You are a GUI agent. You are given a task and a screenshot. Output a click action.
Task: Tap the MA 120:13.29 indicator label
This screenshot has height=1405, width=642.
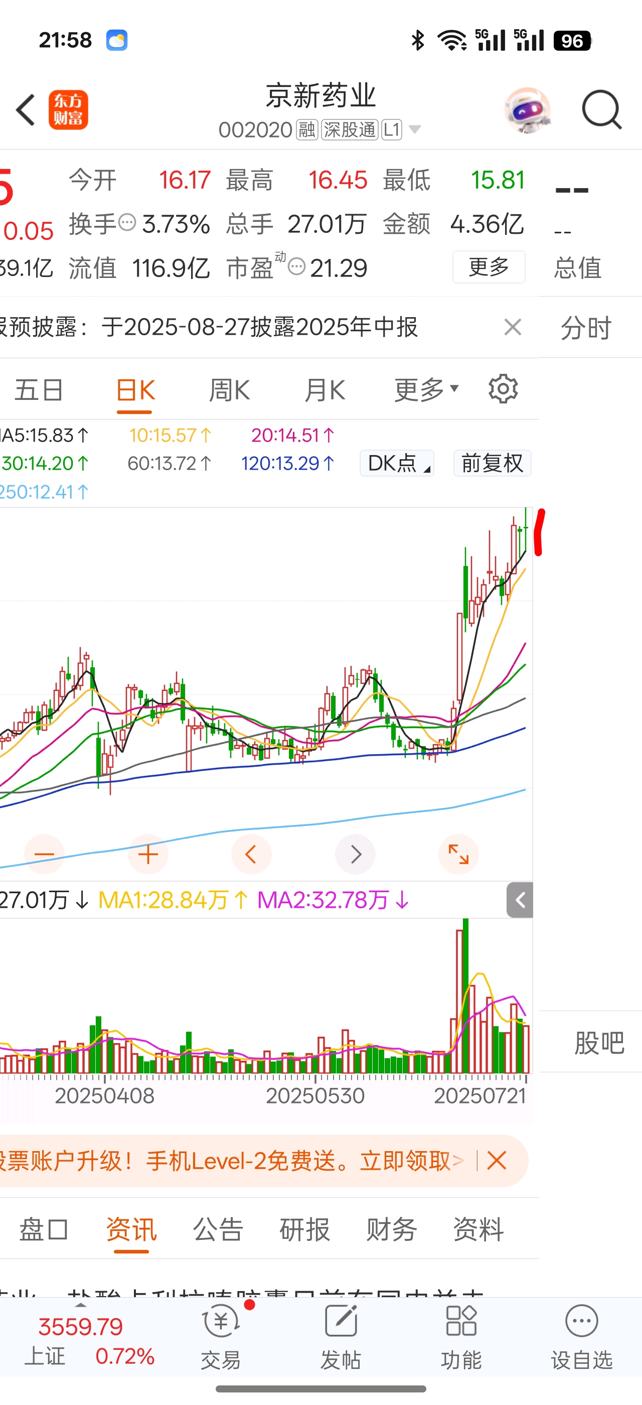point(288,463)
